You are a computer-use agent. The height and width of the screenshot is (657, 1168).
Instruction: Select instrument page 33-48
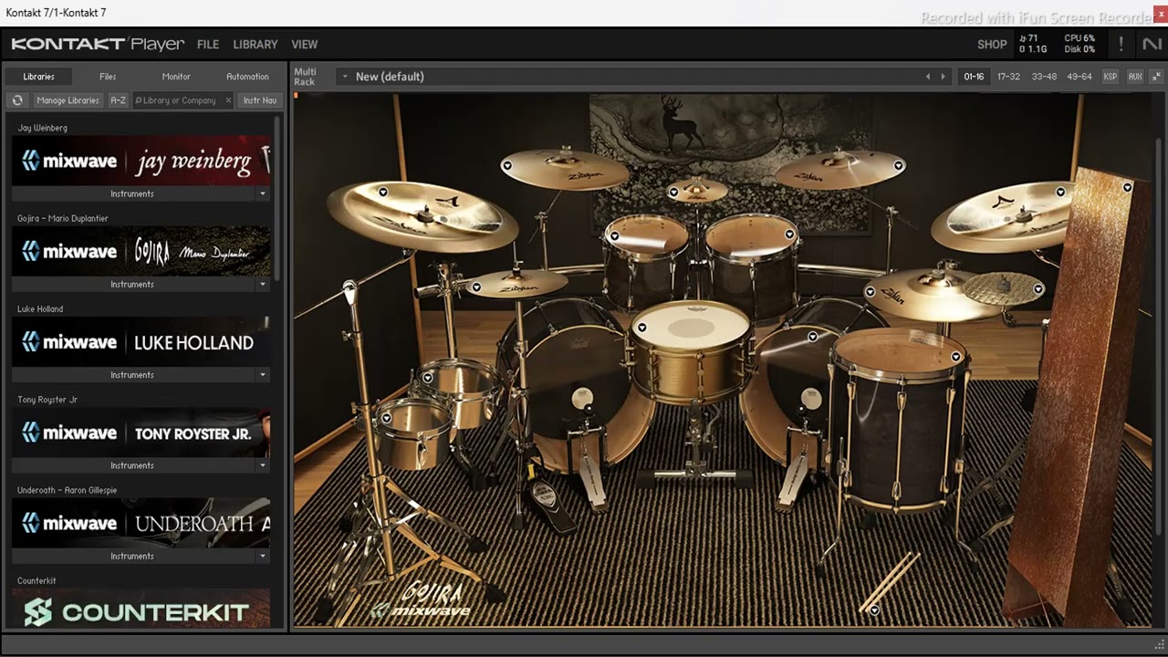point(1044,77)
